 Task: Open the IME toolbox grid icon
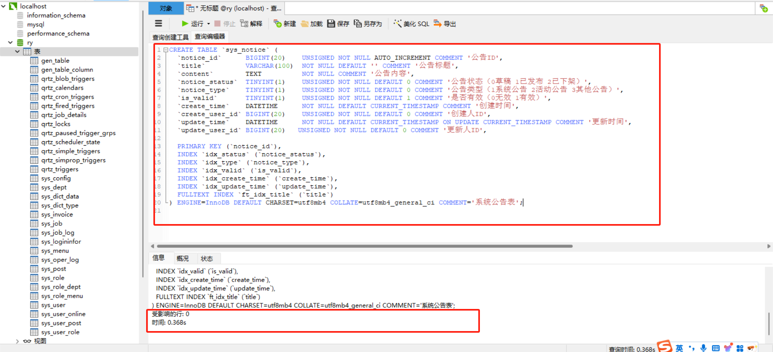740,348
